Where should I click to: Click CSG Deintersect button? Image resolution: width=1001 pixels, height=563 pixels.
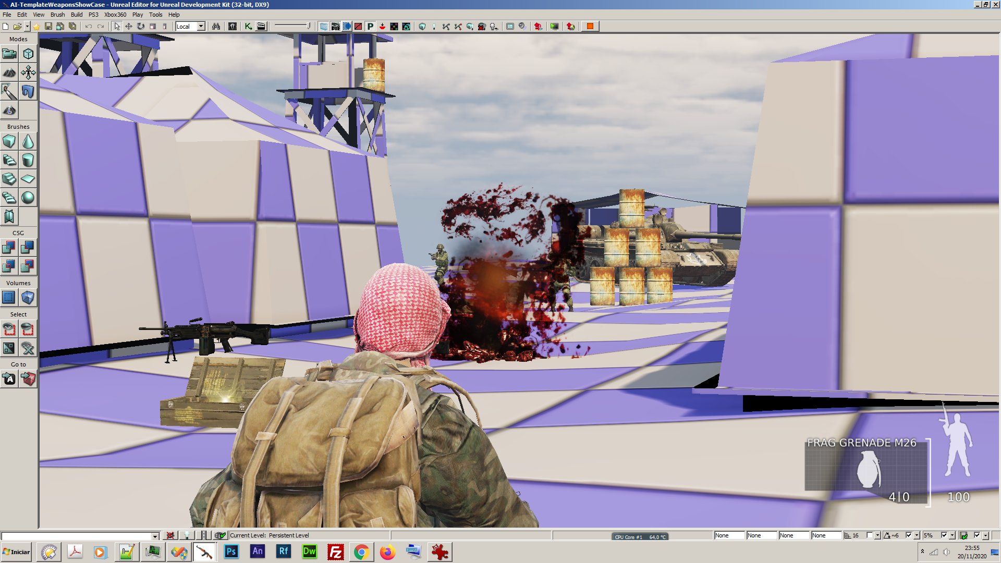coord(28,266)
